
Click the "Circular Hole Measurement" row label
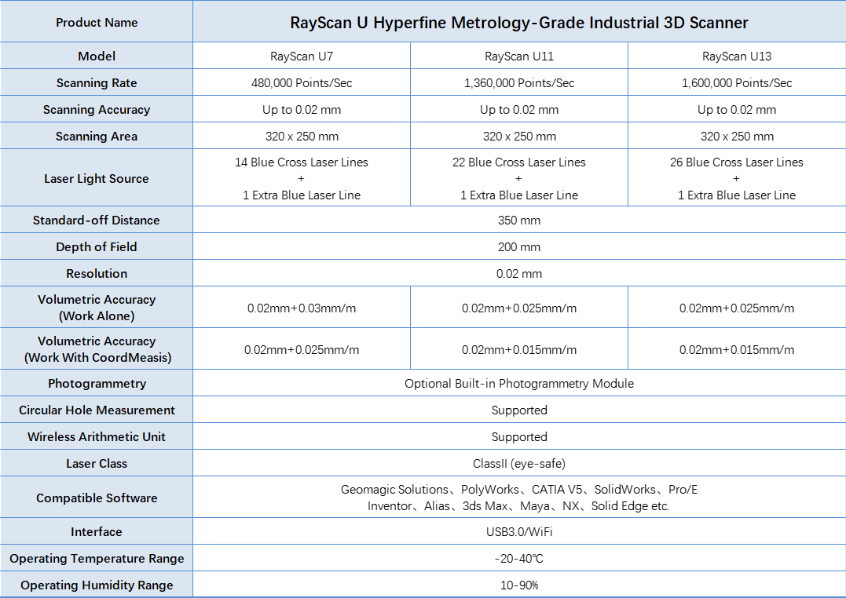tap(97, 410)
